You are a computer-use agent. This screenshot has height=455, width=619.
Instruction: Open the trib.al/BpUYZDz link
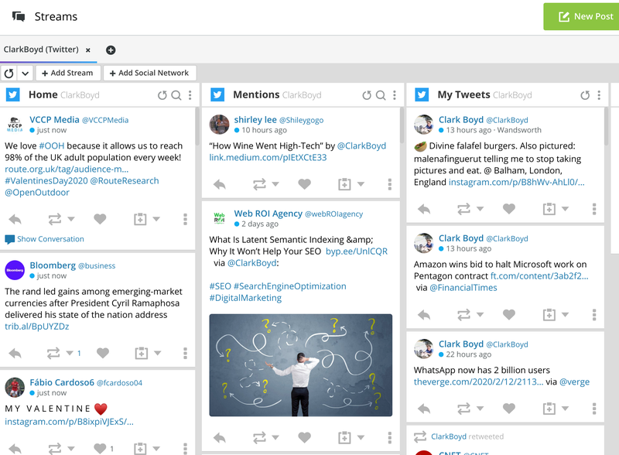point(36,327)
